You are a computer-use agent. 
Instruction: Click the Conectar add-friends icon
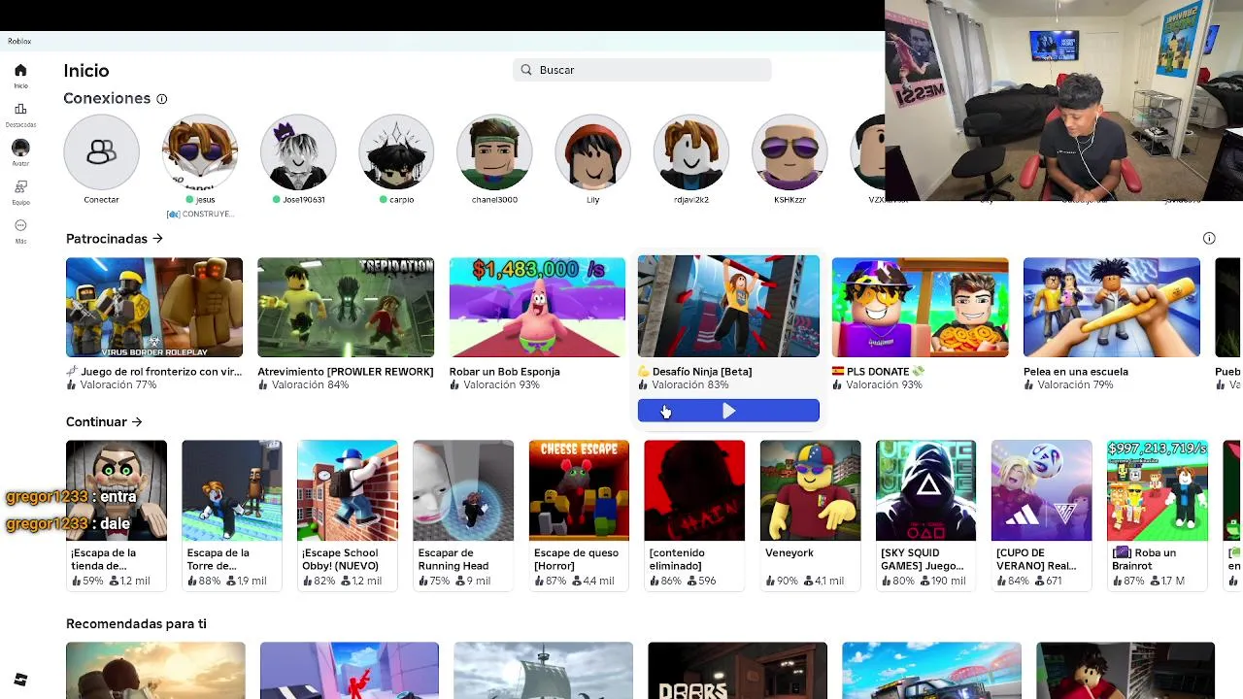(101, 152)
